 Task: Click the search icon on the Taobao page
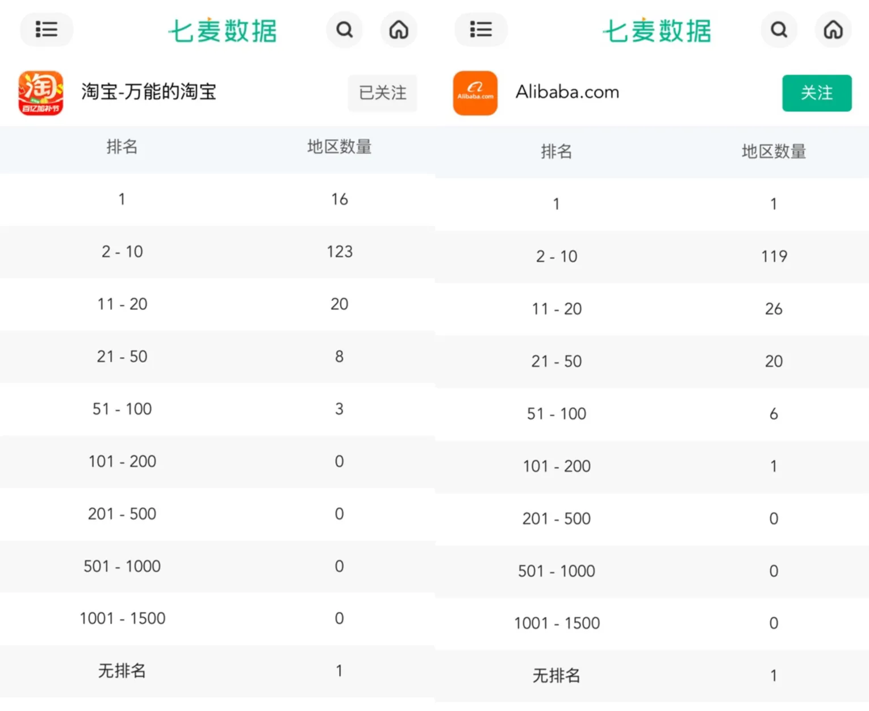point(344,30)
